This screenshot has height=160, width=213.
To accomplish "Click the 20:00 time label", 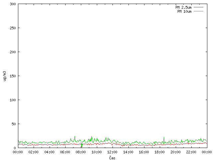I will [x=175, y=152].
